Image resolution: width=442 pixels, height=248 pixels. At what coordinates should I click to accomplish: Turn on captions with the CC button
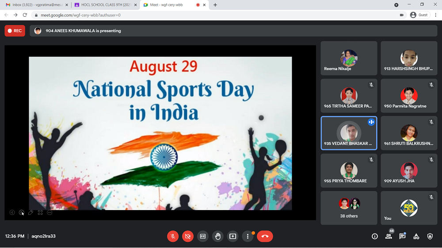(x=203, y=237)
